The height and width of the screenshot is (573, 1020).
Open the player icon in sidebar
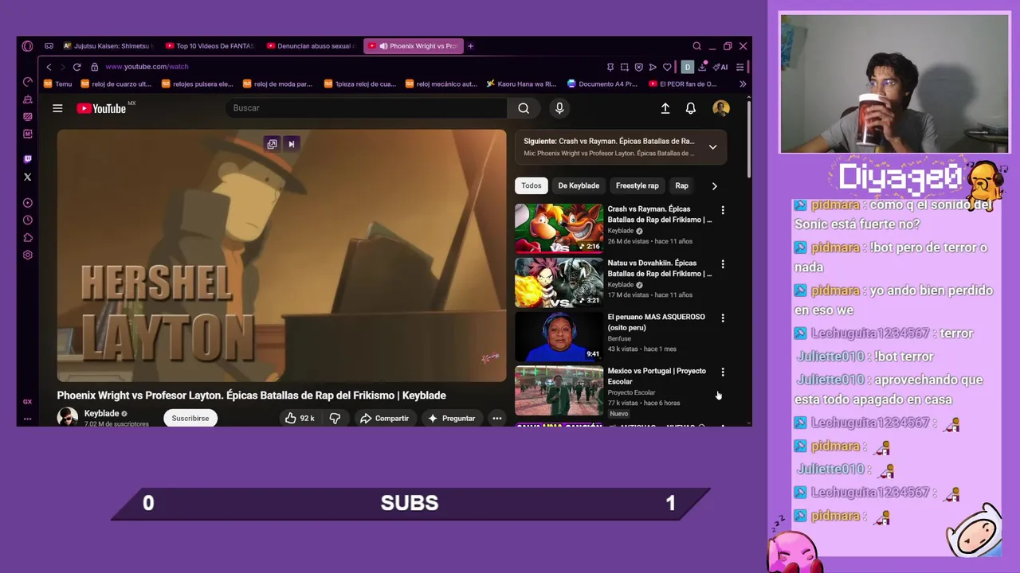[x=27, y=202]
